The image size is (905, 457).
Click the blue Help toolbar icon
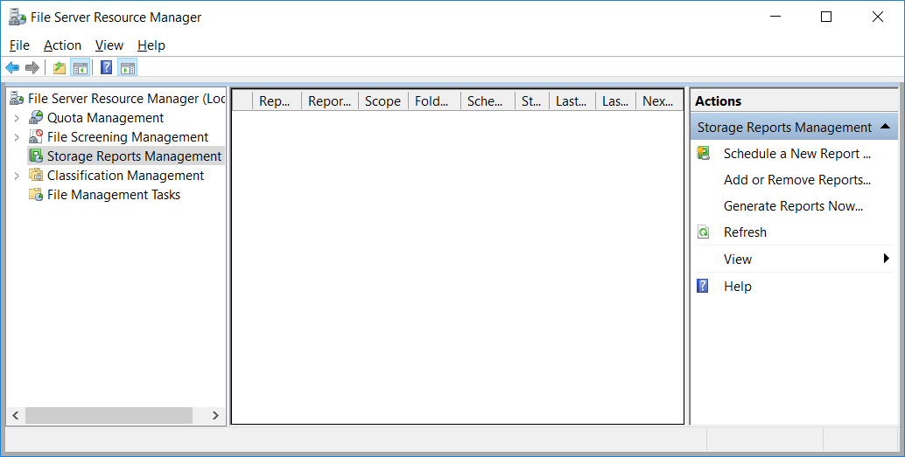(x=106, y=67)
